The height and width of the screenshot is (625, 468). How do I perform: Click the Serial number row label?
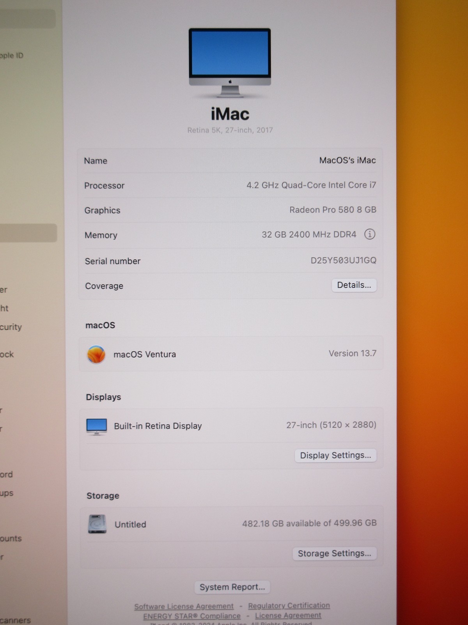coord(113,261)
